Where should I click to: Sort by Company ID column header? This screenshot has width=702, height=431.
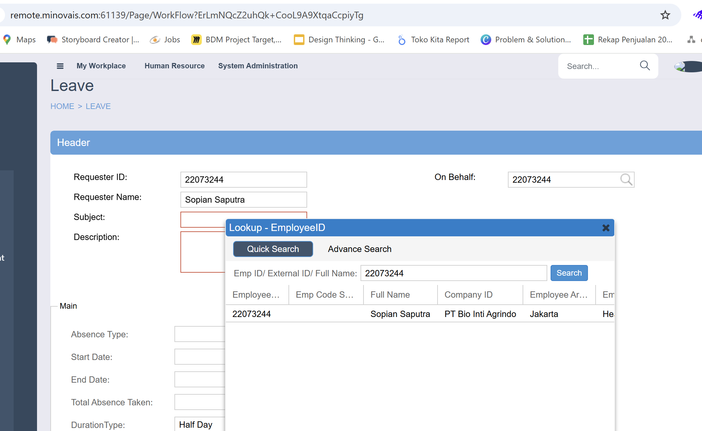click(x=468, y=295)
